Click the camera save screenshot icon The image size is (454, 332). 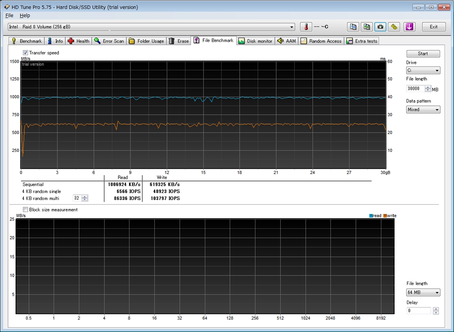pos(380,27)
